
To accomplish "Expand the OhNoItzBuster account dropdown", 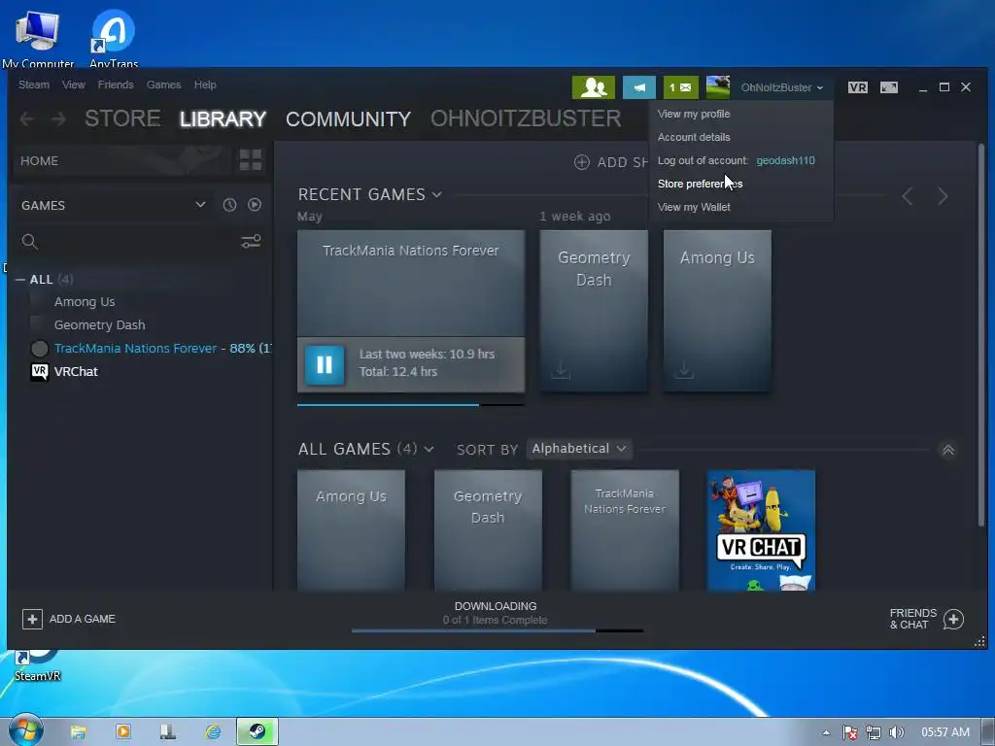I will [782, 87].
